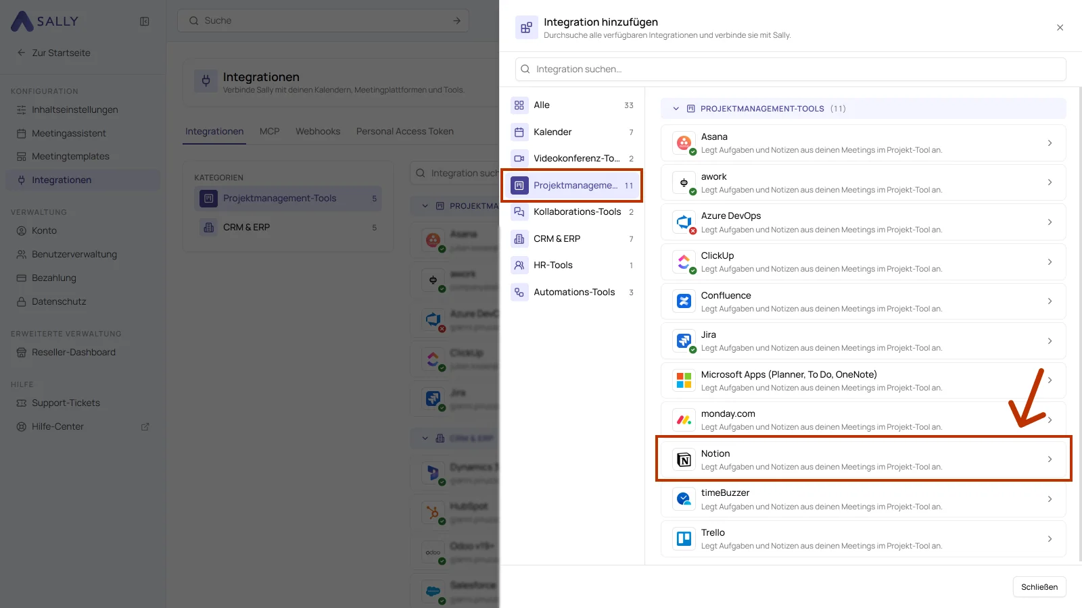Click the Asana app icon

pyautogui.click(x=684, y=143)
